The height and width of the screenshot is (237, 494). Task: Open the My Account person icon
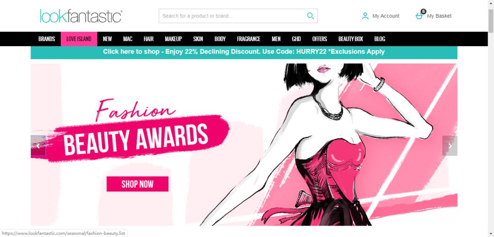point(365,16)
